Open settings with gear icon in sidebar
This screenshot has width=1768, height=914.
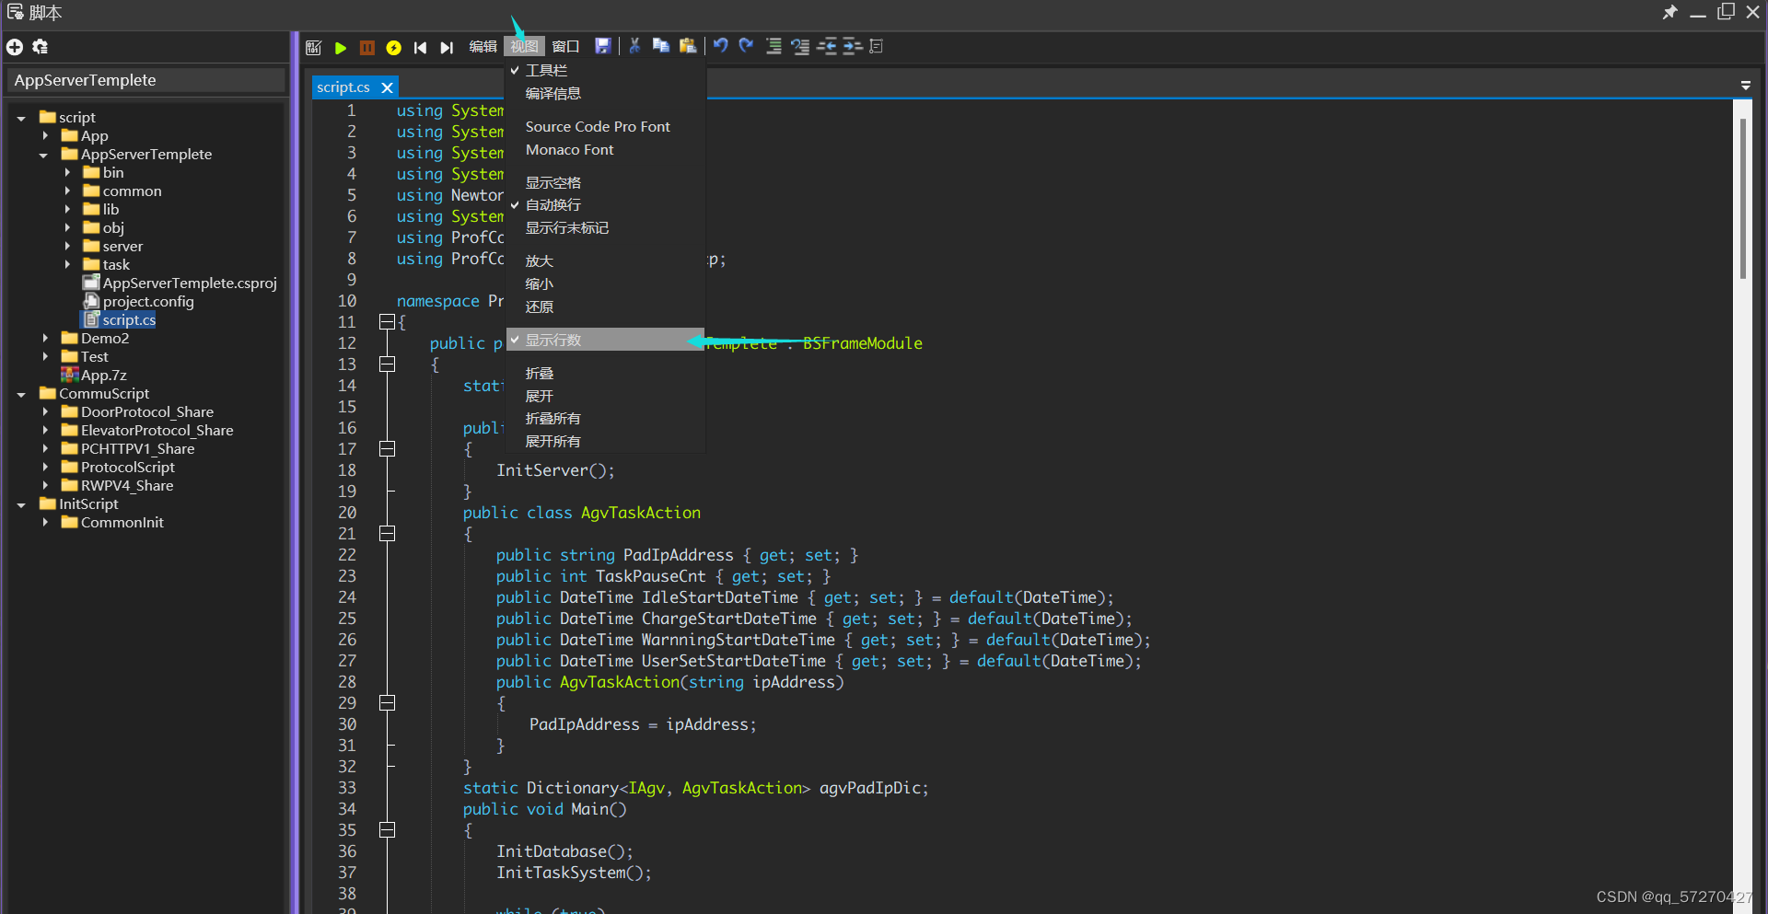coord(40,47)
